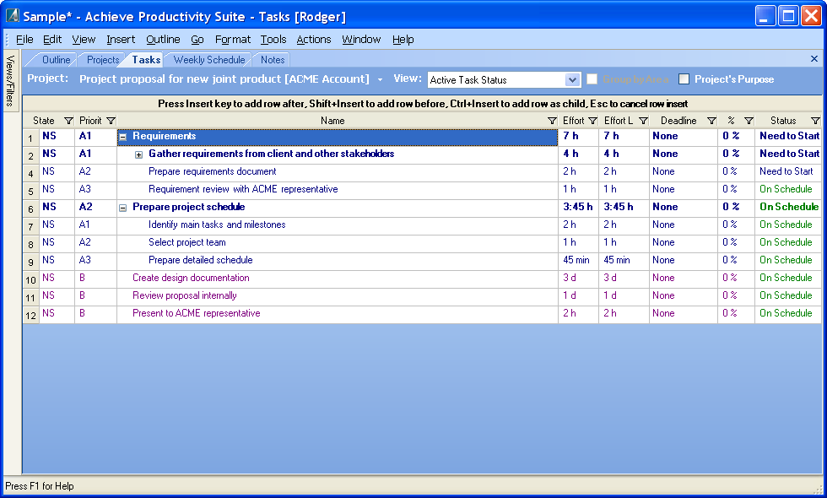Open the Tools menu
827x498 pixels.
[x=273, y=40]
